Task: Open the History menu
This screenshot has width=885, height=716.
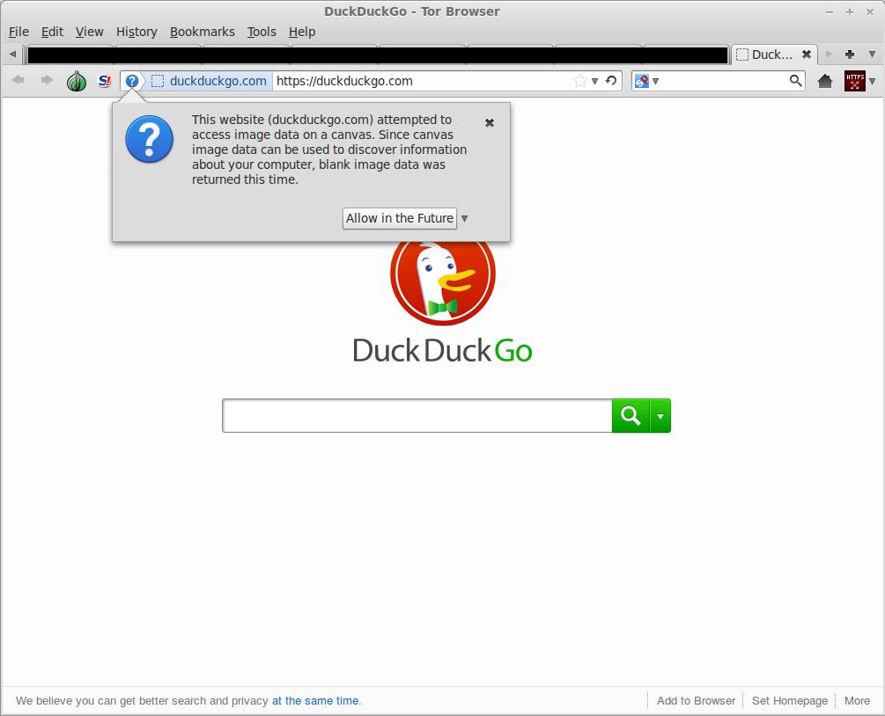Action: (136, 32)
